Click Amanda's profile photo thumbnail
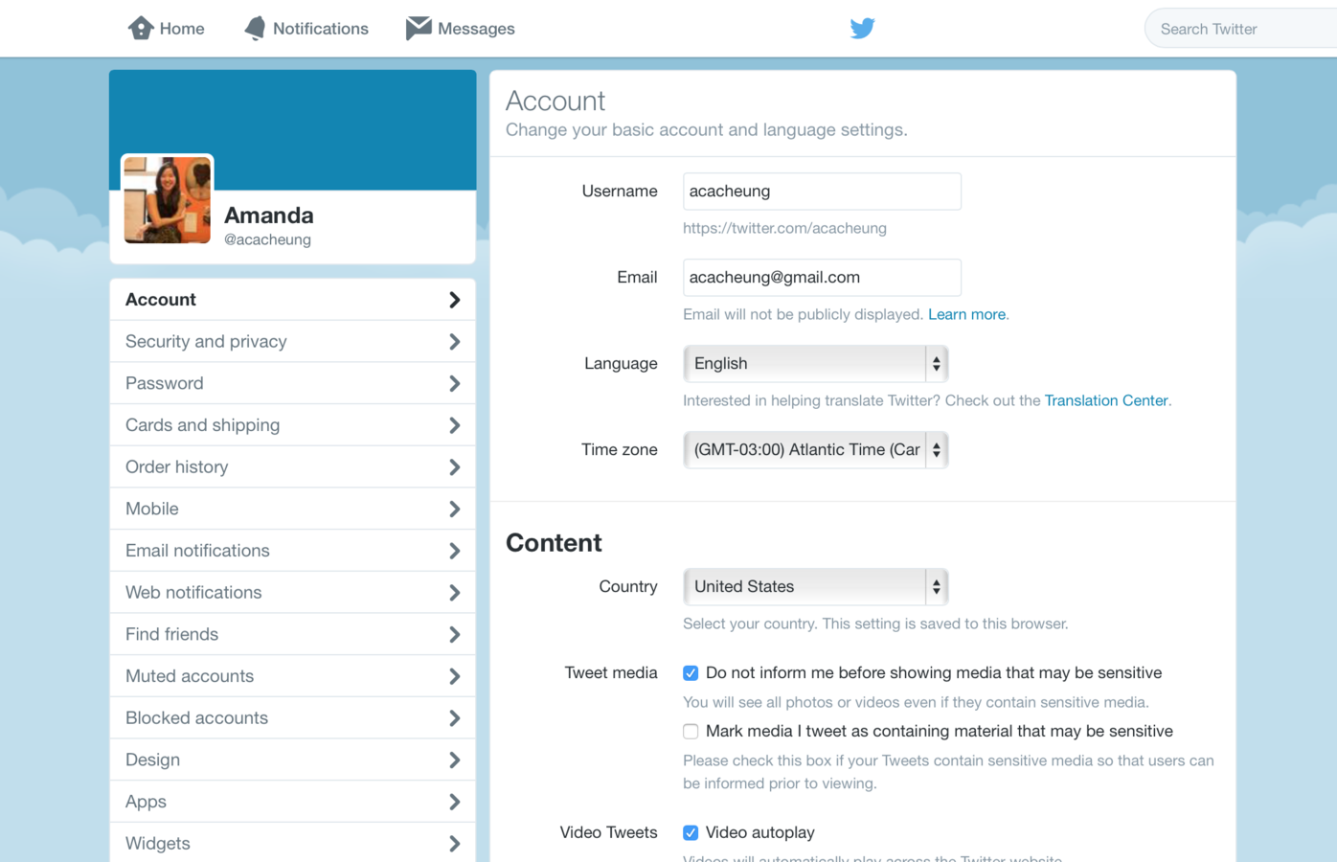Viewport: 1337px width, 862px height. coord(168,199)
